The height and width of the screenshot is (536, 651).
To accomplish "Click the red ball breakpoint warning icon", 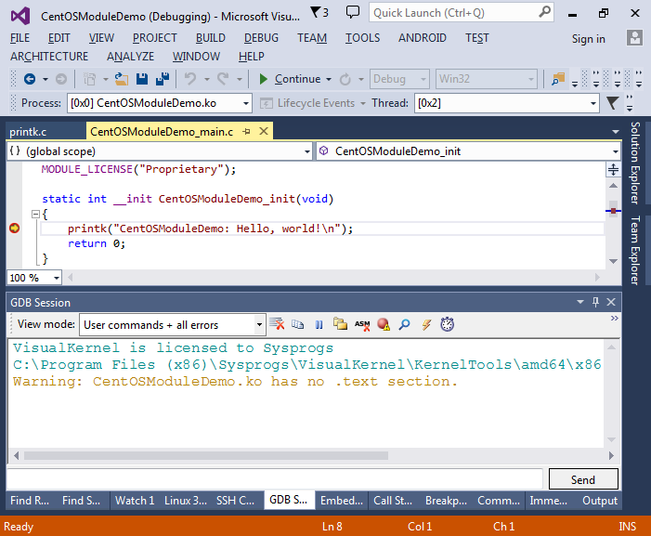I will 384,324.
